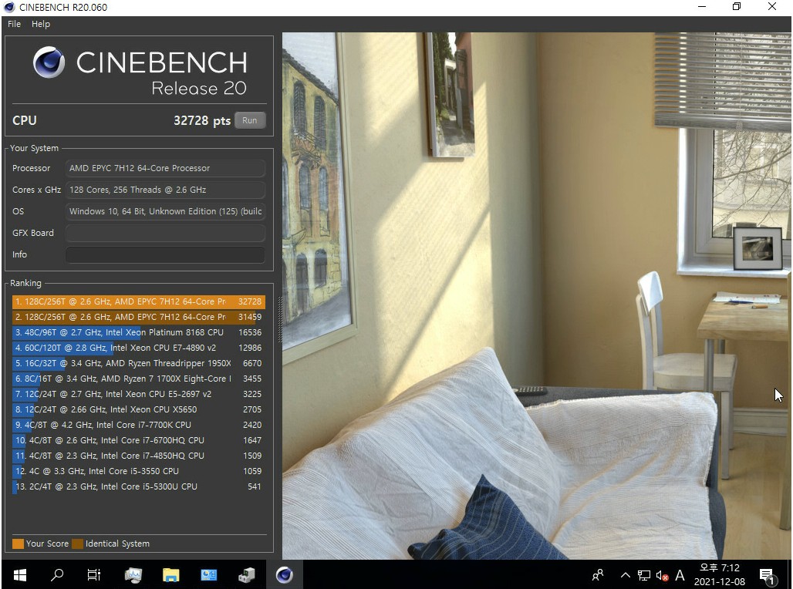Click the empty GFX Board field
The width and height of the screenshot is (793, 589).
click(x=165, y=233)
